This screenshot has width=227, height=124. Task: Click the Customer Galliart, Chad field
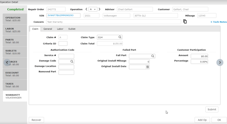coord(190,9)
